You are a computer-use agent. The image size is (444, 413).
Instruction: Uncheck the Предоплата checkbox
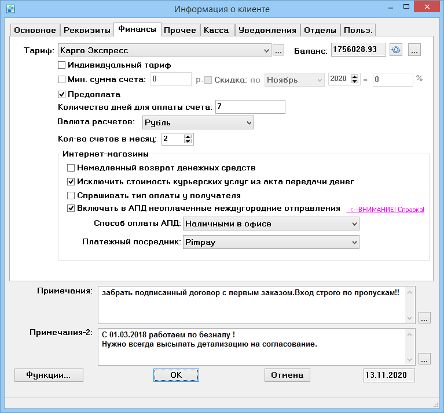click(62, 94)
